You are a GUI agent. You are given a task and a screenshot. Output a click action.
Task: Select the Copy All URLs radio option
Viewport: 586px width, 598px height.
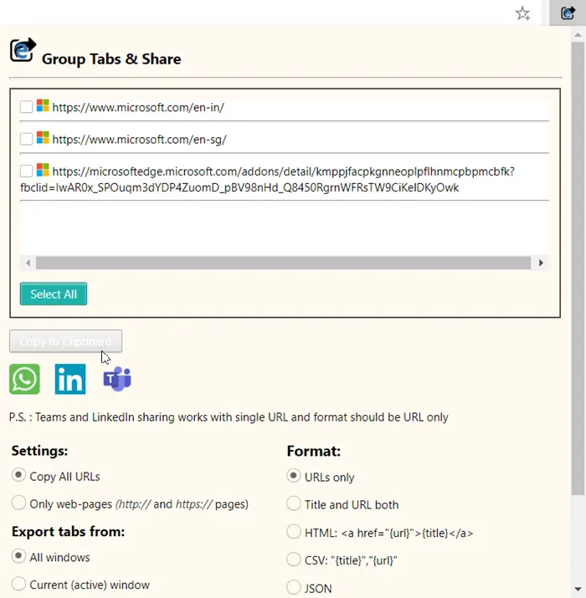(18, 475)
